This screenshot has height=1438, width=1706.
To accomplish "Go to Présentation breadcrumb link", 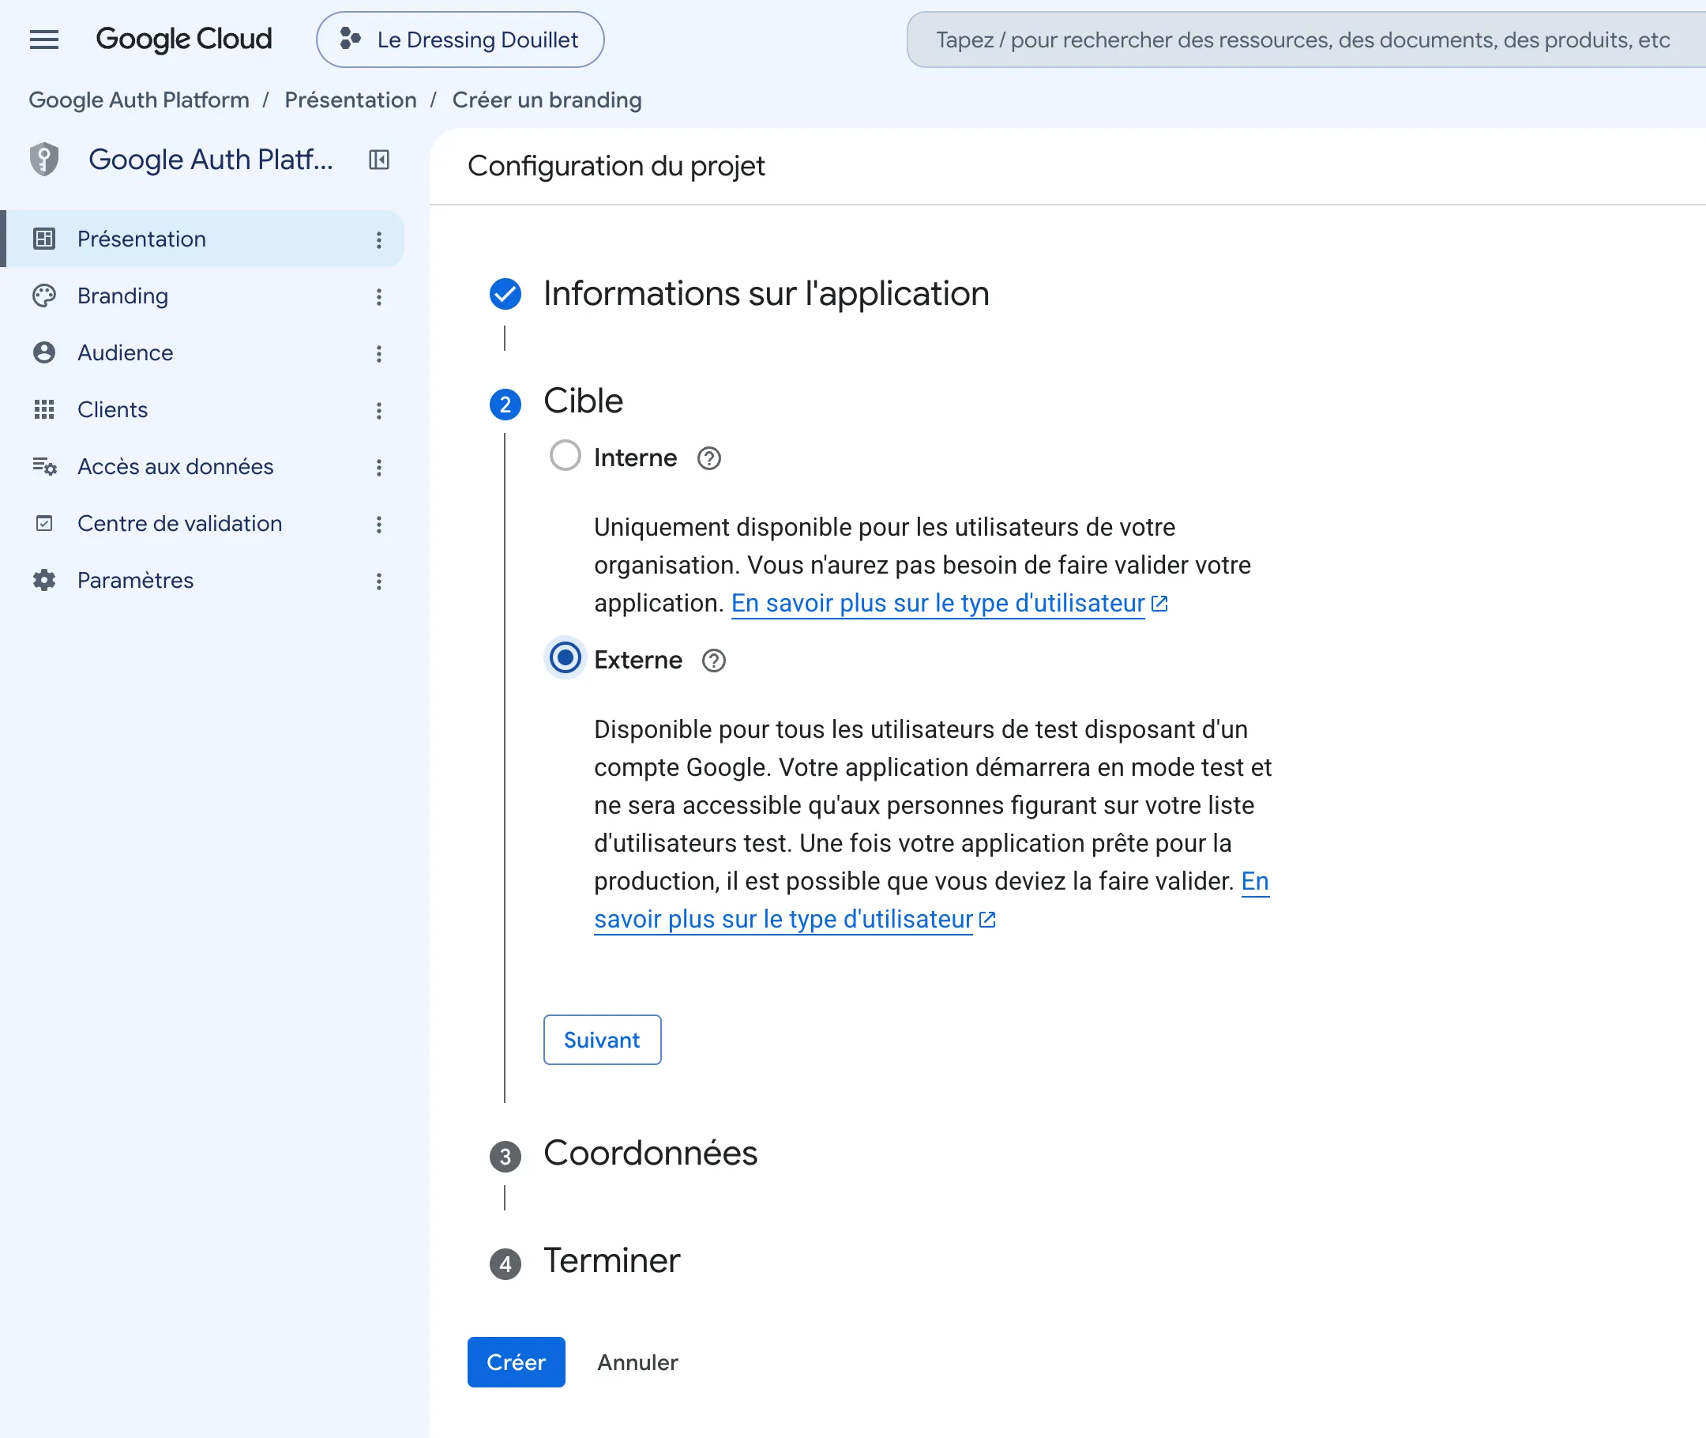I will tap(351, 100).
